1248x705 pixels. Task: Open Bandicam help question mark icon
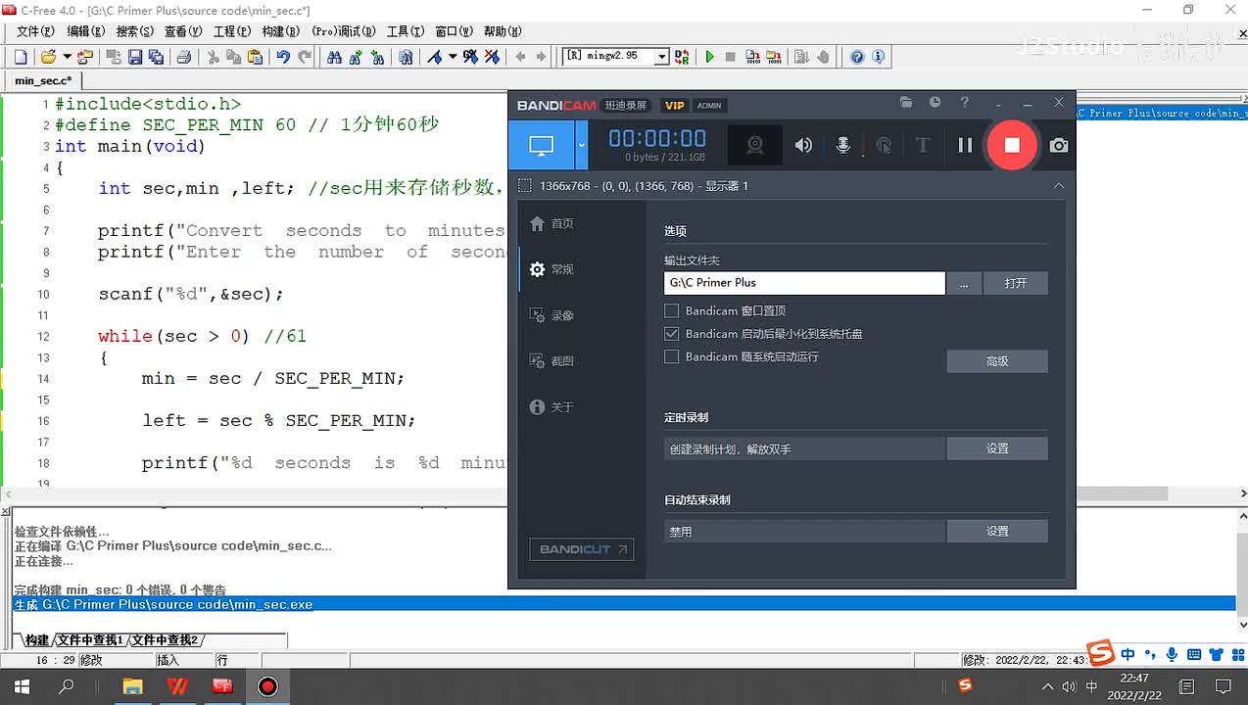(964, 102)
